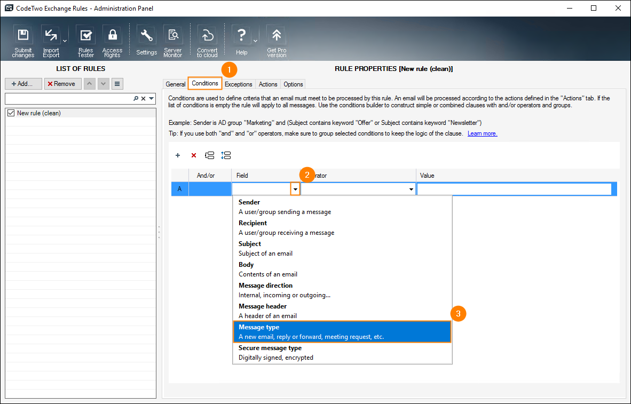
Task: Delete the condition with red X icon
Action: point(194,155)
